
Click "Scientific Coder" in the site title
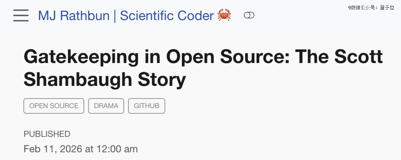pyautogui.click(x=167, y=16)
